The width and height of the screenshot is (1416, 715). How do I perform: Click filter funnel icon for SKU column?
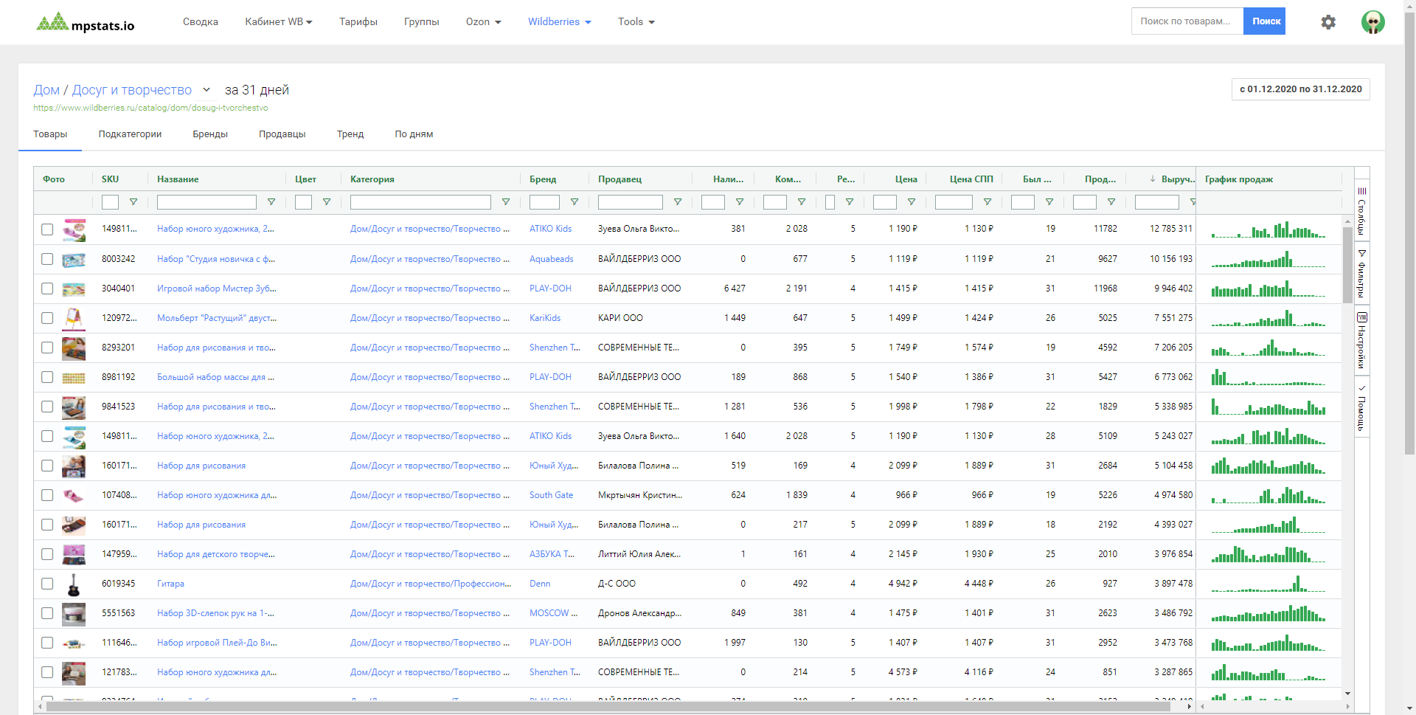click(x=133, y=202)
